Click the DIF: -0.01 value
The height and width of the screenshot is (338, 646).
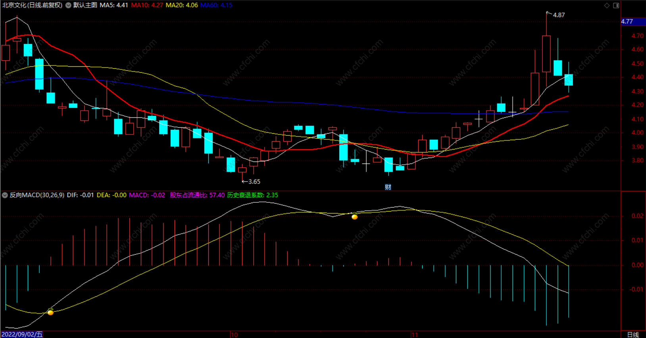pos(81,195)
